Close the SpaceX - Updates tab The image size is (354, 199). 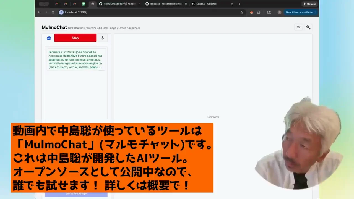232,4
